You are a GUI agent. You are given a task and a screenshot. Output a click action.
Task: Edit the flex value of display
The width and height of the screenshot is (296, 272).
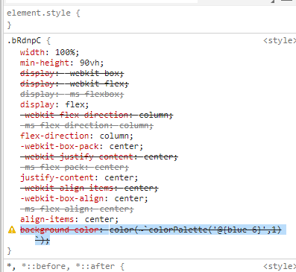75,104
